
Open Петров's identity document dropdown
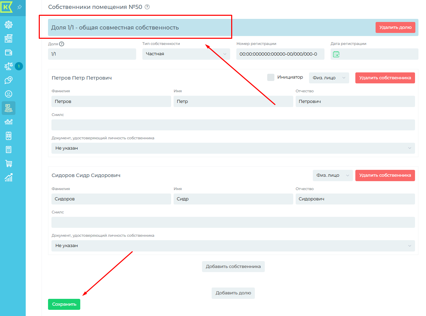(233, 148)
